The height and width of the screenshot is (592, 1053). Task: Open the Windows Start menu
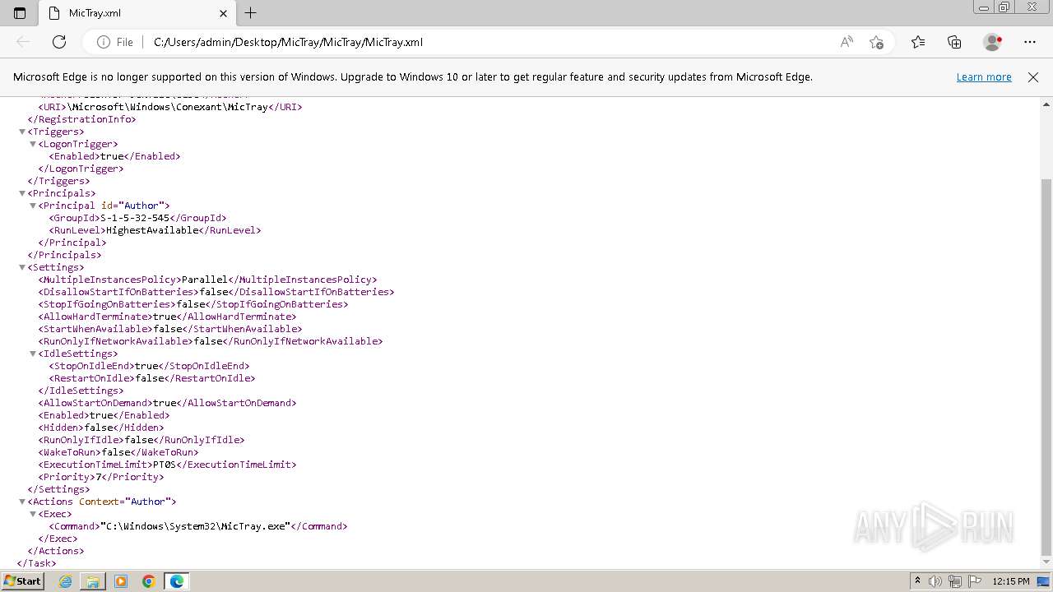click(x=22, y=580)
